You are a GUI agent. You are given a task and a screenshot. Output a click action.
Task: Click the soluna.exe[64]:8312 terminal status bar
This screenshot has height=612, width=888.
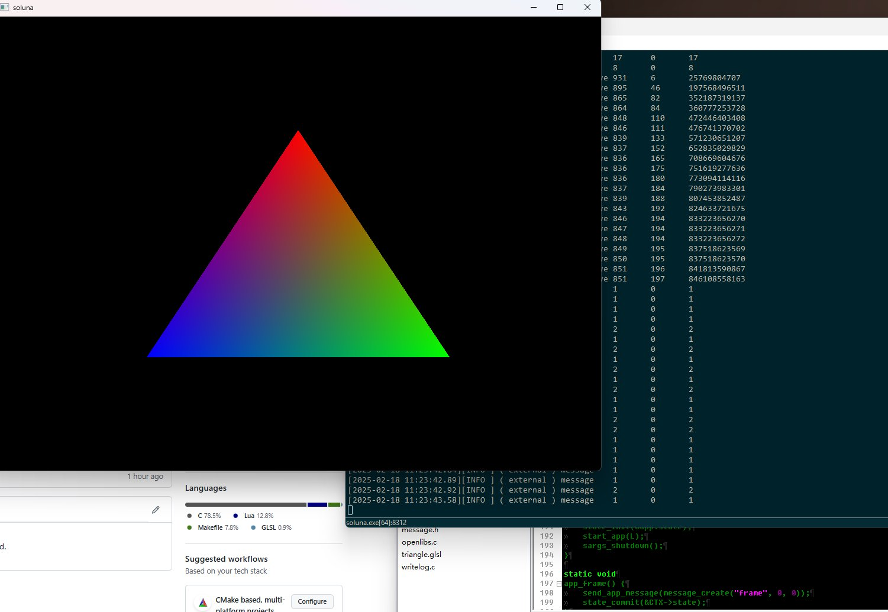click(x=376, y=523)
